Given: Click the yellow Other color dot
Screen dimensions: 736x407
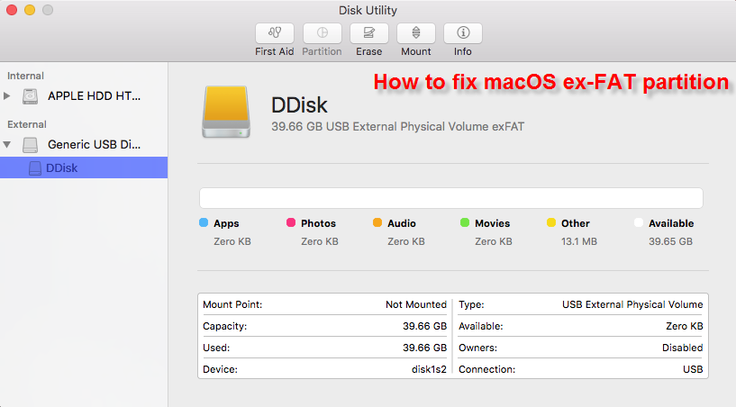Looking at the screenshot, I should pos(551,222).
